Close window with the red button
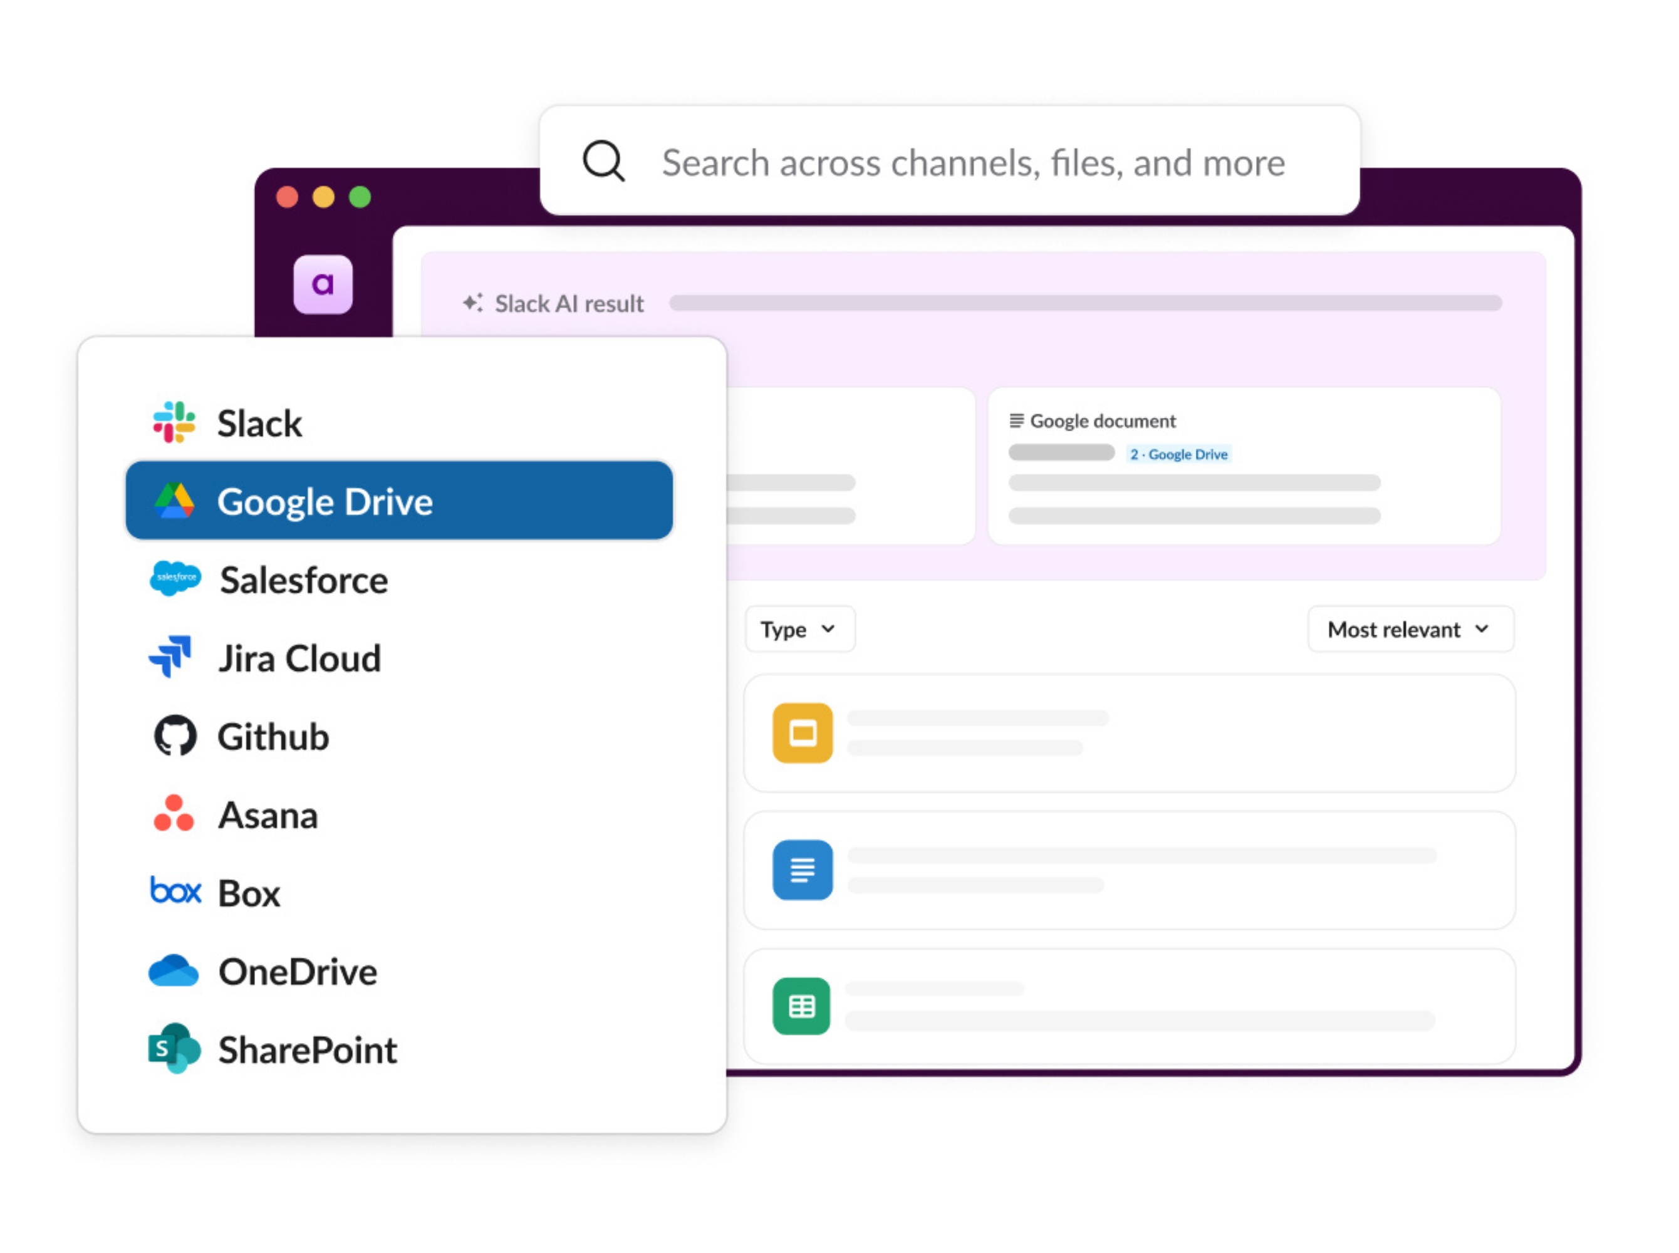This screenshot has height=1253, width=1679. pyautogui.click(x=287, y=197)
